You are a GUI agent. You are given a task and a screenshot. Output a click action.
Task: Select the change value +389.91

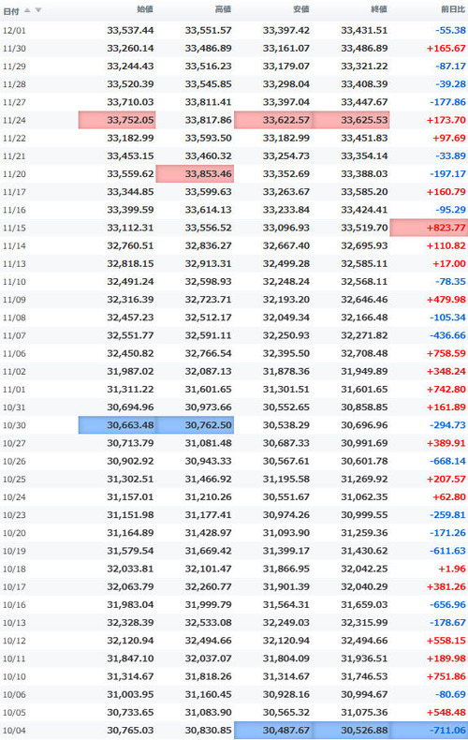point(446,443)
